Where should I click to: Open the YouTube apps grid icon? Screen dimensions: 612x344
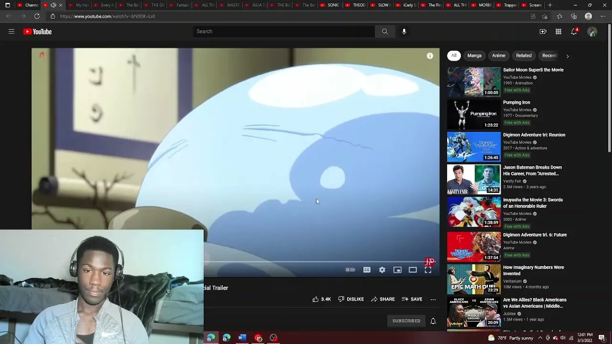point(558,32)
